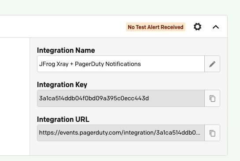The height and width of the screenshot is (161, 240).
Task: Select the Integration Key value field
Action: point(121,98)
